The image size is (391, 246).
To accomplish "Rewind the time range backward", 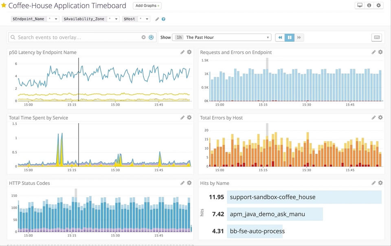I will 280,37.
